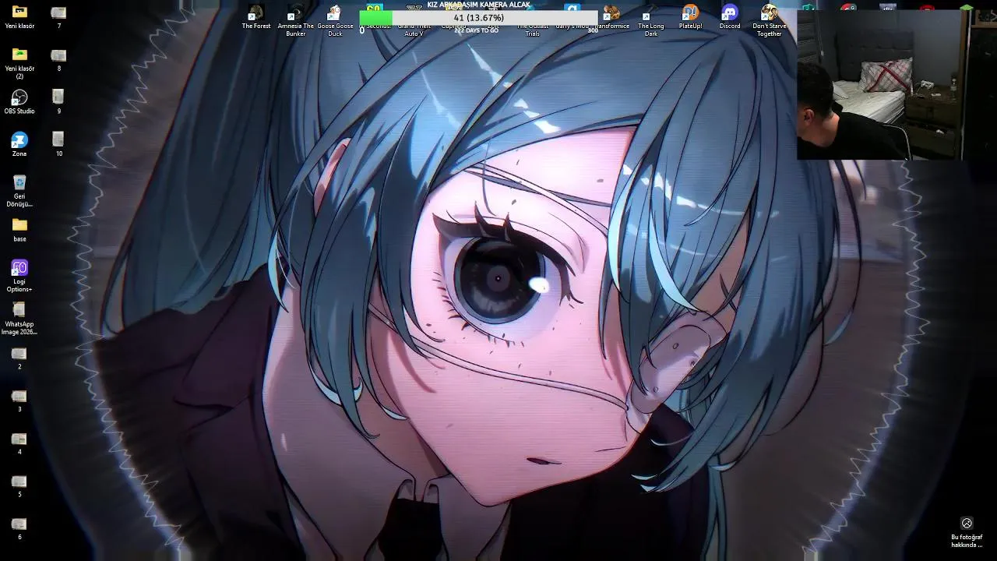Select the Geri Dönüşüm recycle bin icon

[x=19, y=191]
